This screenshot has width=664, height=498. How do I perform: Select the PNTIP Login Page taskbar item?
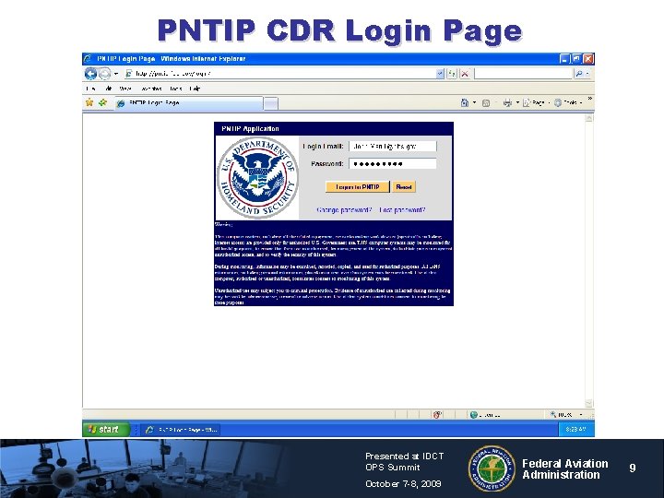pos(181,430)
